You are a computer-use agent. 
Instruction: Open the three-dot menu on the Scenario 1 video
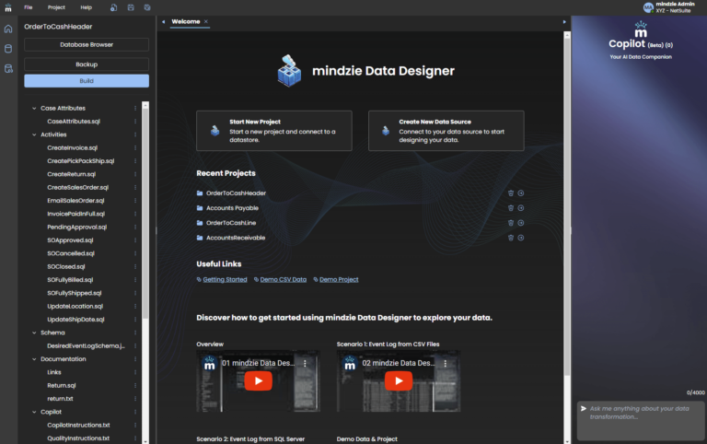coord(446,363)
